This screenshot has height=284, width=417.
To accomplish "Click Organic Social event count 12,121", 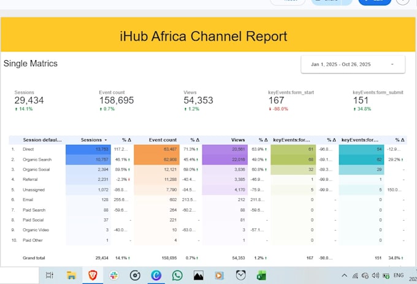I will click(170, 169).
